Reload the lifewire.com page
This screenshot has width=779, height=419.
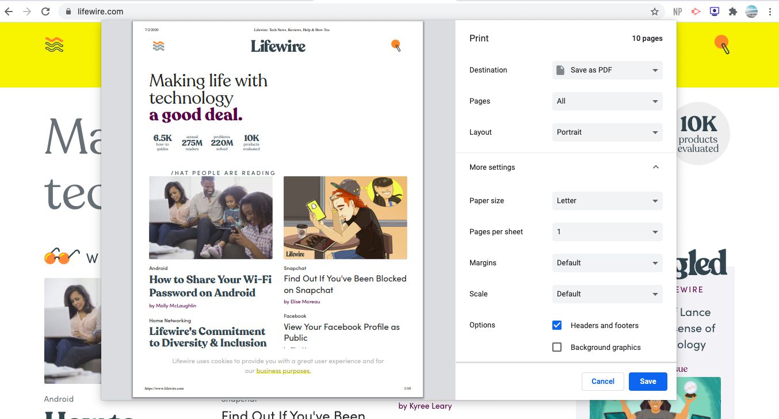[45, 12]
